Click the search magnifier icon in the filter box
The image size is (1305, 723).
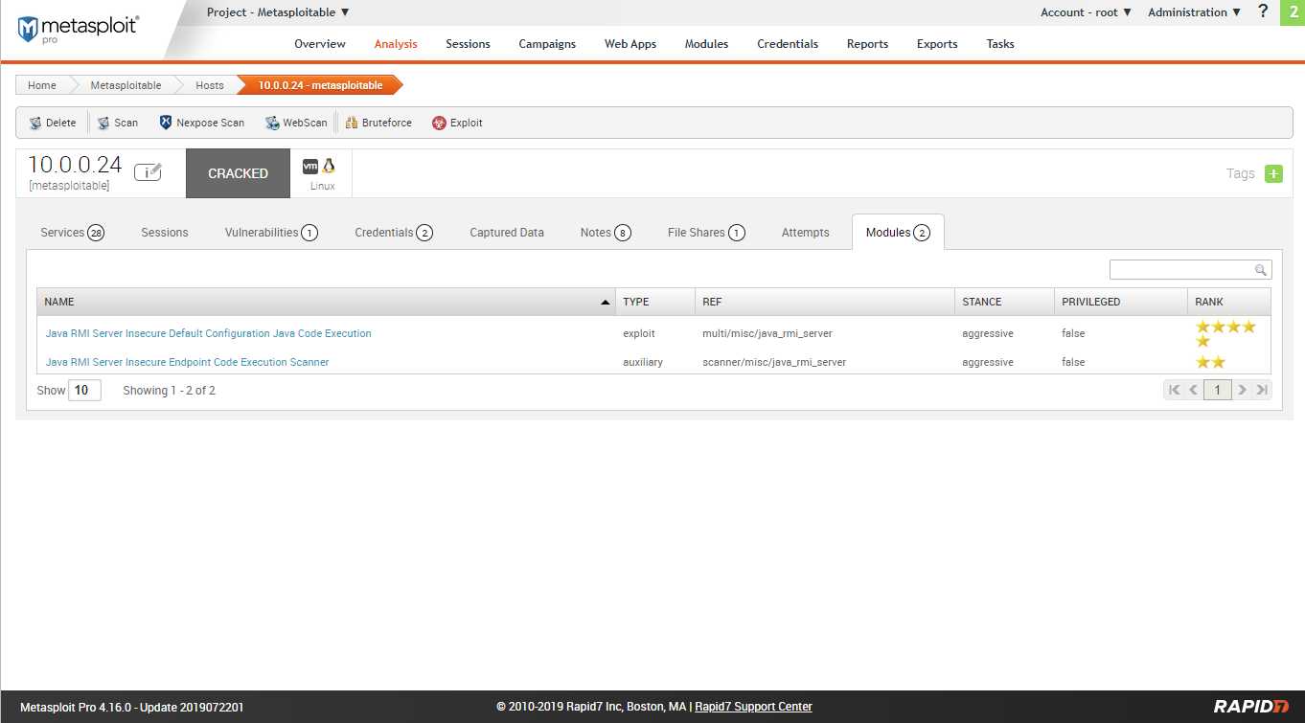[1261, 270]
